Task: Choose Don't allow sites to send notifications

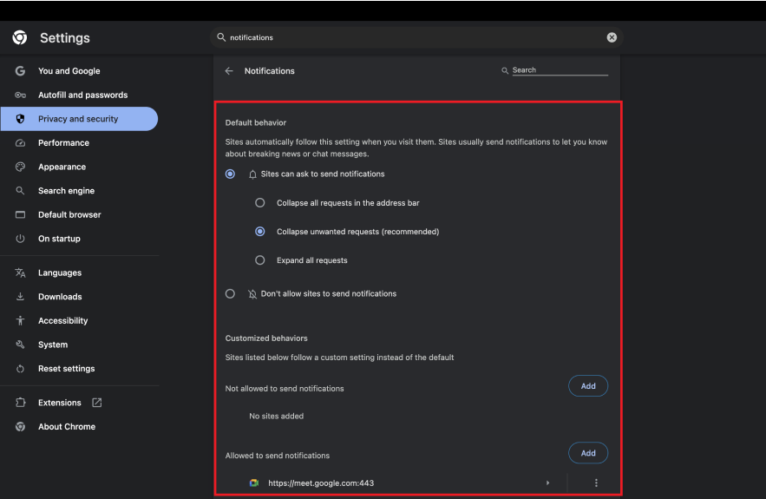Action: click(x=230, y=293)
